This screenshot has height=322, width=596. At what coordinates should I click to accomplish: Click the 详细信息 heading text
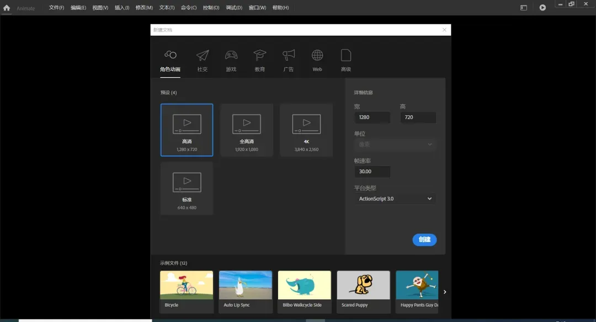coord(363,93)
